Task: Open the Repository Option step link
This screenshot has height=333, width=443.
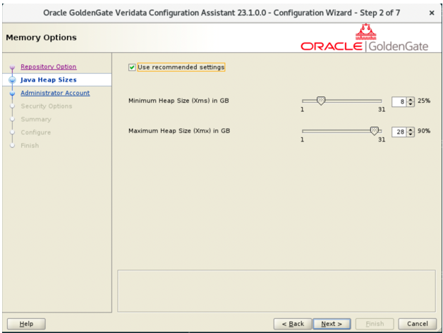Action: (x=48, y=67)
